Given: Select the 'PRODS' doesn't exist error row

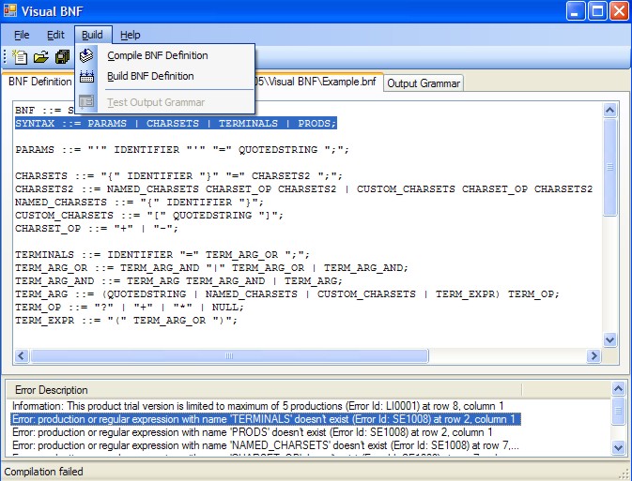Looking at the screenshot, I should tap(252, 432).
